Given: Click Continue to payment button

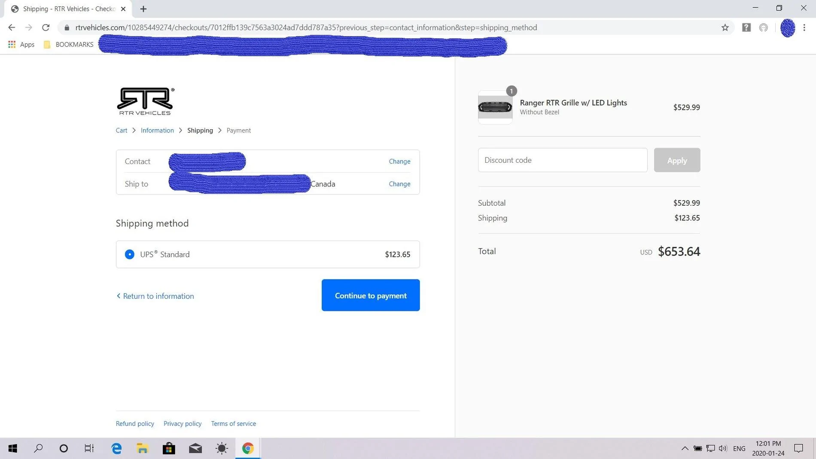Looking at the screenshot, I should (x=371, y=295).
